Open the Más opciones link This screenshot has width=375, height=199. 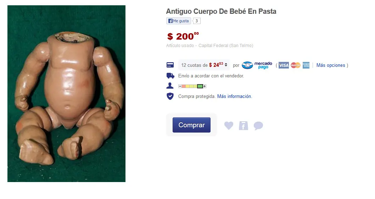click(x=331, y=65)
